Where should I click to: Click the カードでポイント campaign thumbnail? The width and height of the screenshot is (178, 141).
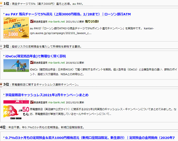tap(16, 109)
